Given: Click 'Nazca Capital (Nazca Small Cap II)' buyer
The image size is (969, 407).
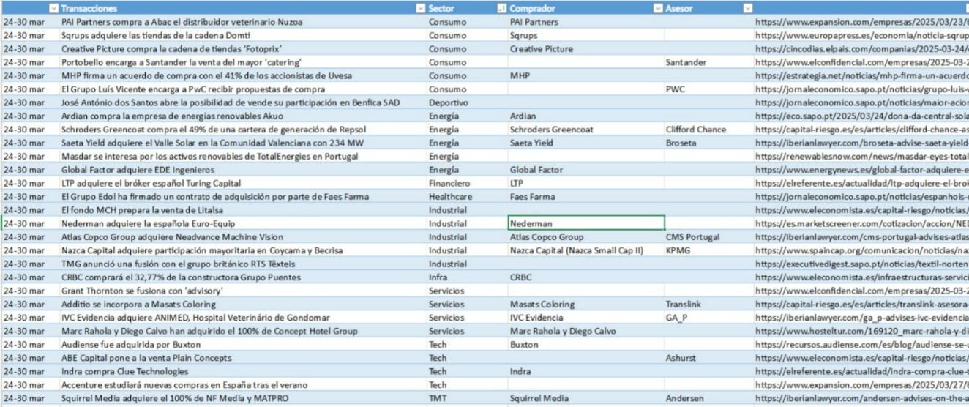Looking at the screenshot, I should tap(586, 250).
